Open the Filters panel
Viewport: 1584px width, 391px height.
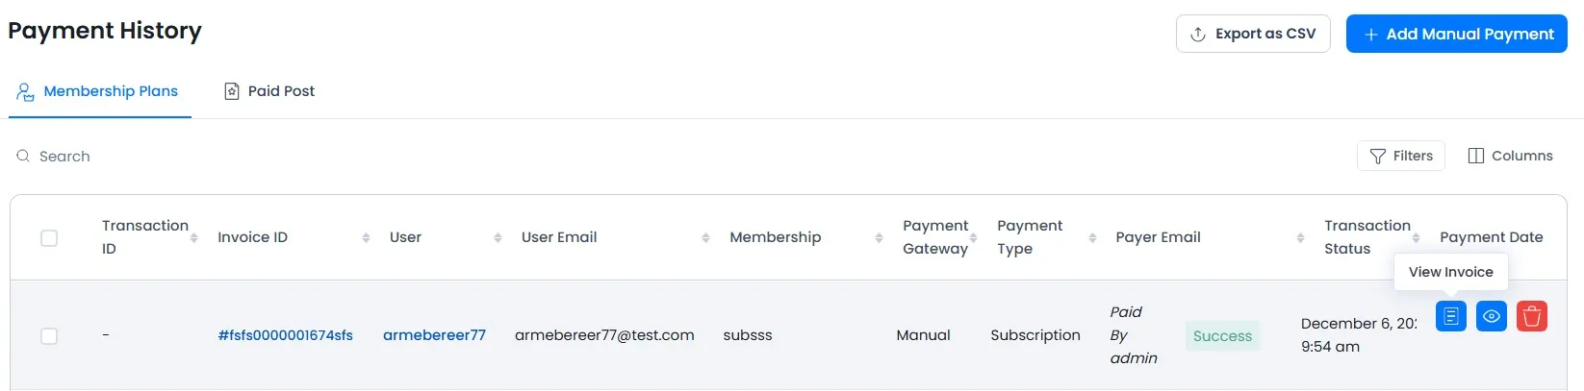tap(1400, 156)
